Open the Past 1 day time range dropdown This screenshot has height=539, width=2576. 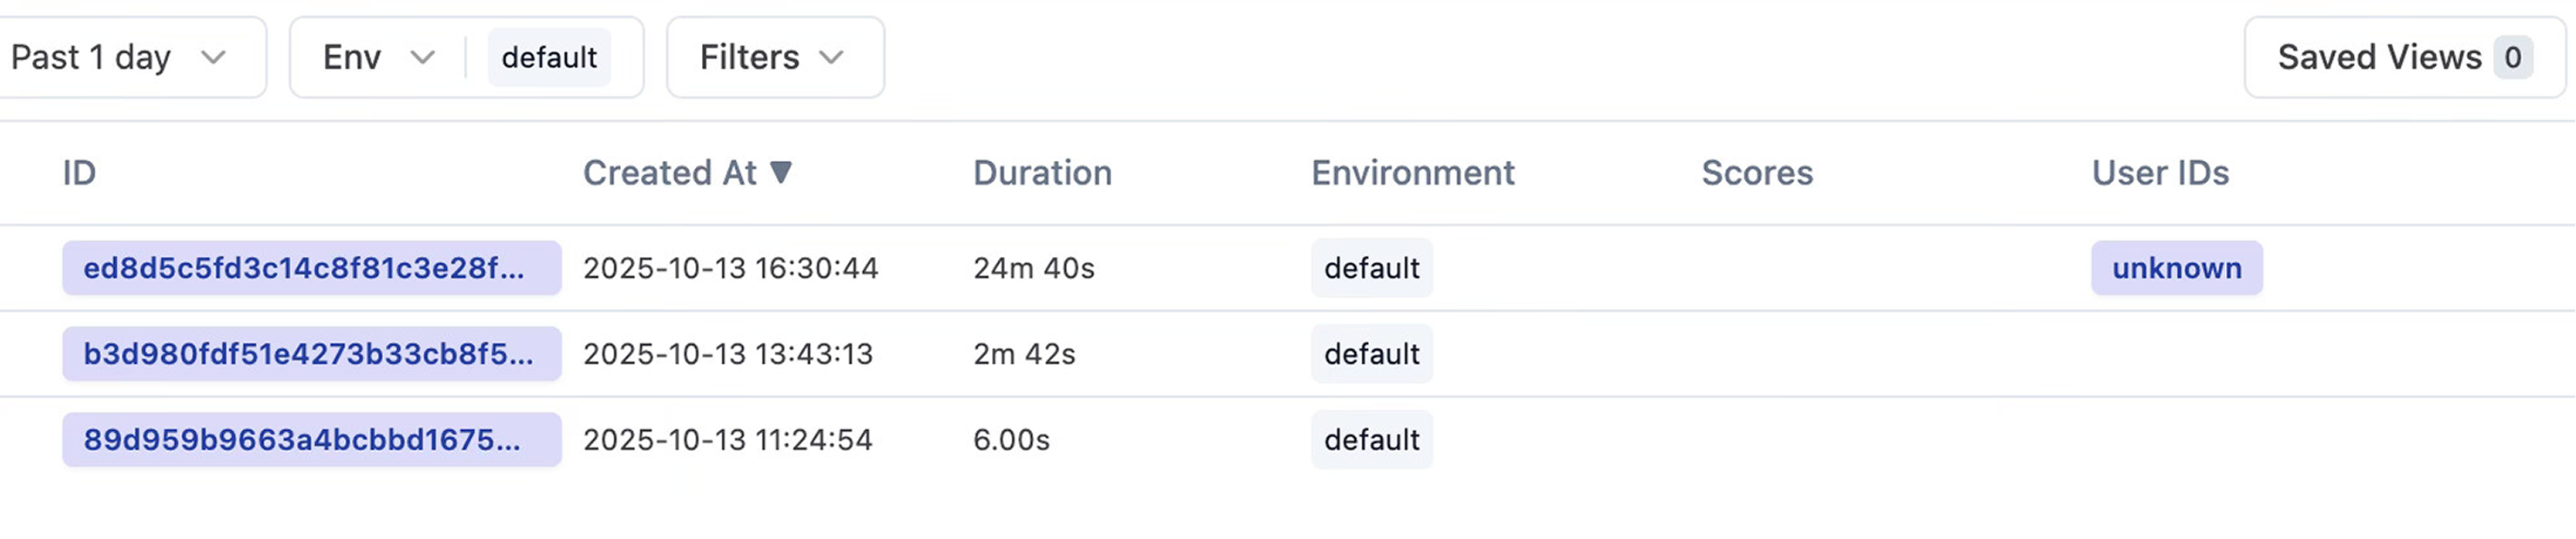coord(118,57)
